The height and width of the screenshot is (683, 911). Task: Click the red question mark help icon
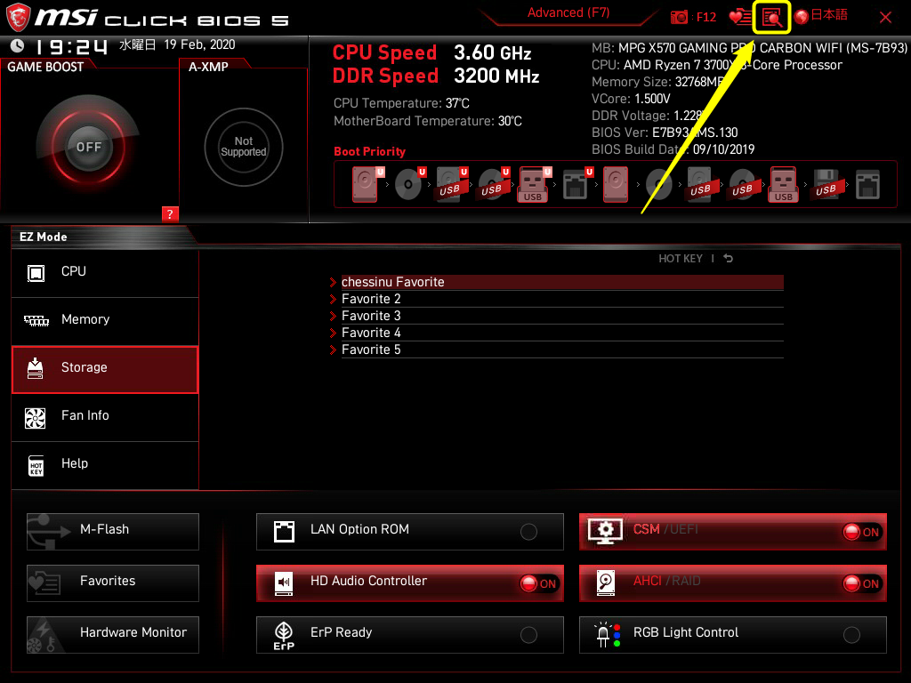click(x=170, y=214)
